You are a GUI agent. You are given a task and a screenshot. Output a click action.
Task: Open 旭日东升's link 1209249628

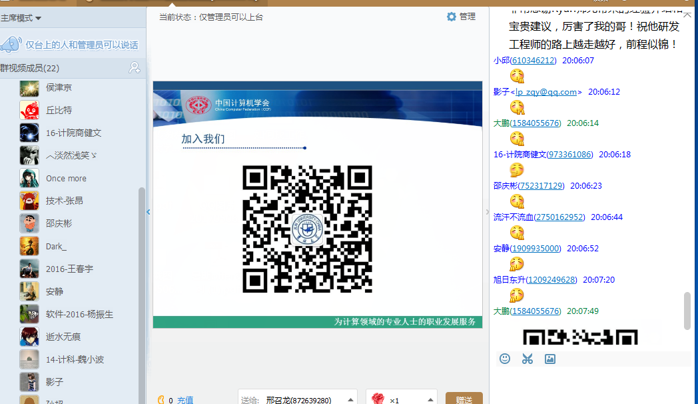click(x=551, y=280)
